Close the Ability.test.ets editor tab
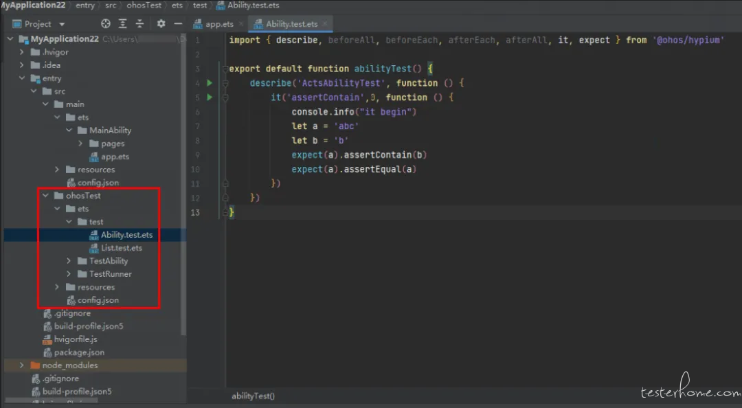The image size is (742, 408). [325, 23]
